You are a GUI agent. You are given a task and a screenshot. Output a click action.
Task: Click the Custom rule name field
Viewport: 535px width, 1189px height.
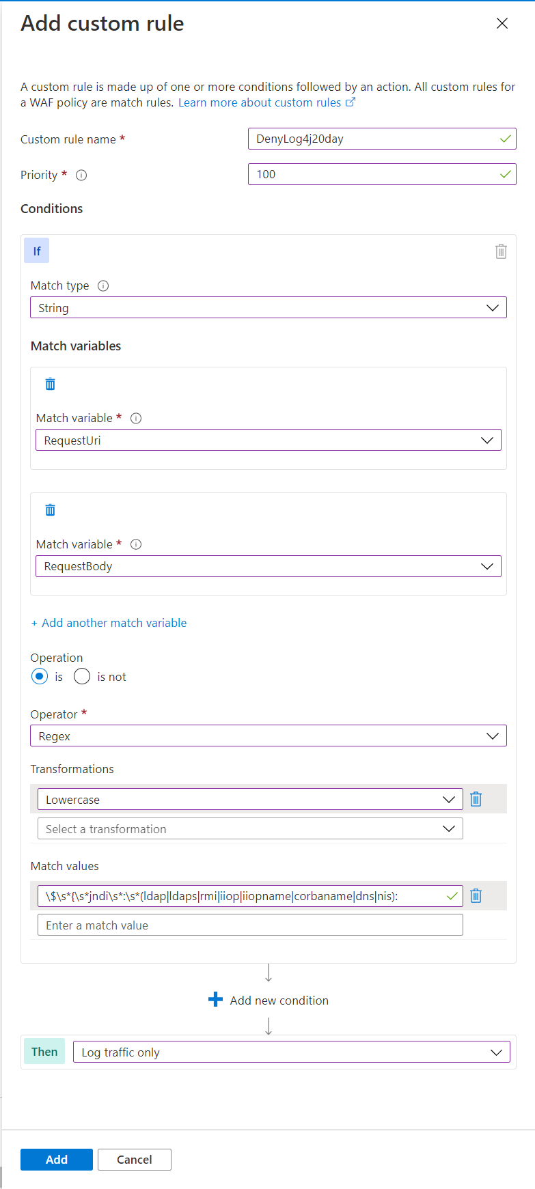pyautogui.click(x=376, y=139)
